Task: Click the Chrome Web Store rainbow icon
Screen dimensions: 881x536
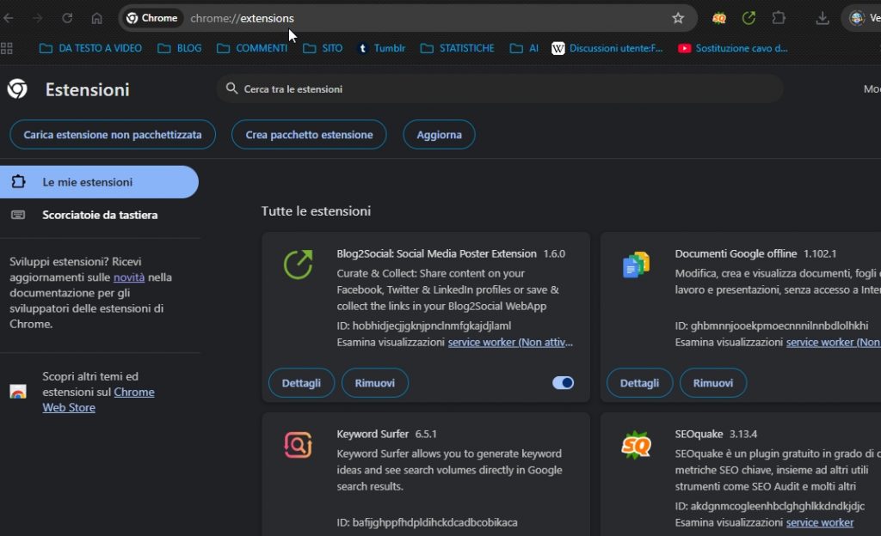Action: point(18,392)
